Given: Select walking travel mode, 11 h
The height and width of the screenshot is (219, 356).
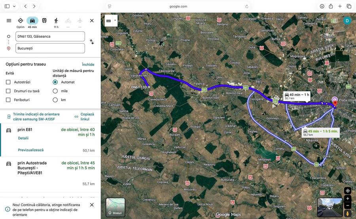Looking at the screenshot, I should (x=56, y=22).
